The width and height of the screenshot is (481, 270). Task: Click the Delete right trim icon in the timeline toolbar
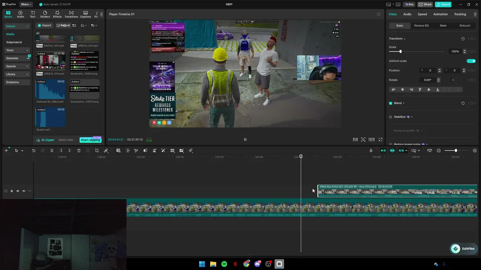[x=70, y=150]
